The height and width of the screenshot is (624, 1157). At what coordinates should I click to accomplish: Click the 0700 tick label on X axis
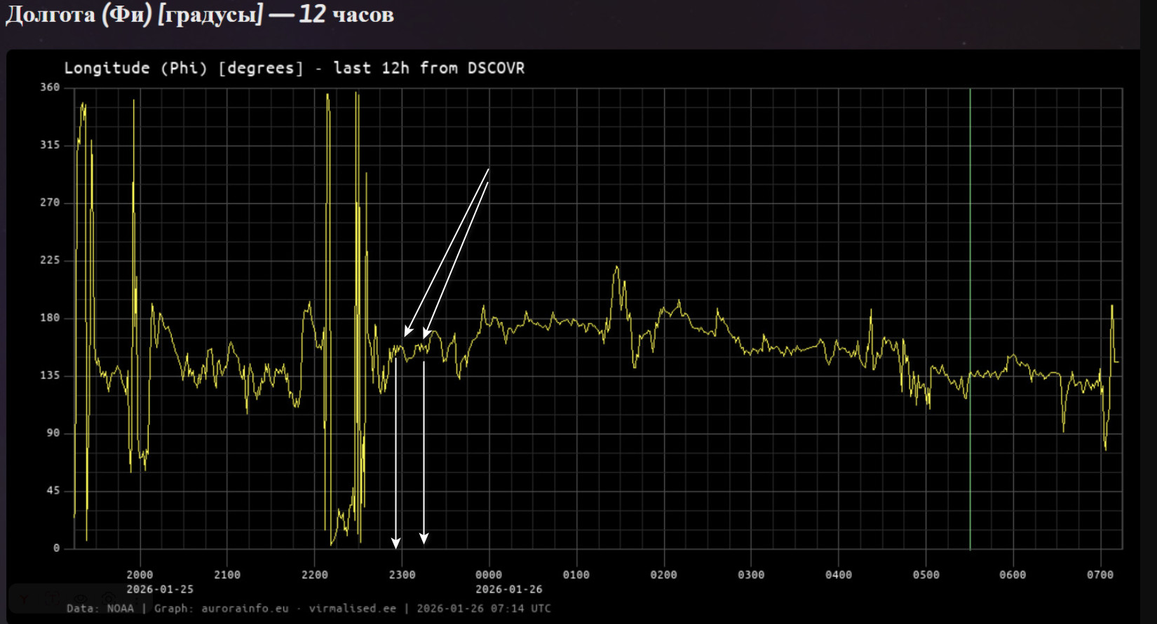(x=1100, y=574)
